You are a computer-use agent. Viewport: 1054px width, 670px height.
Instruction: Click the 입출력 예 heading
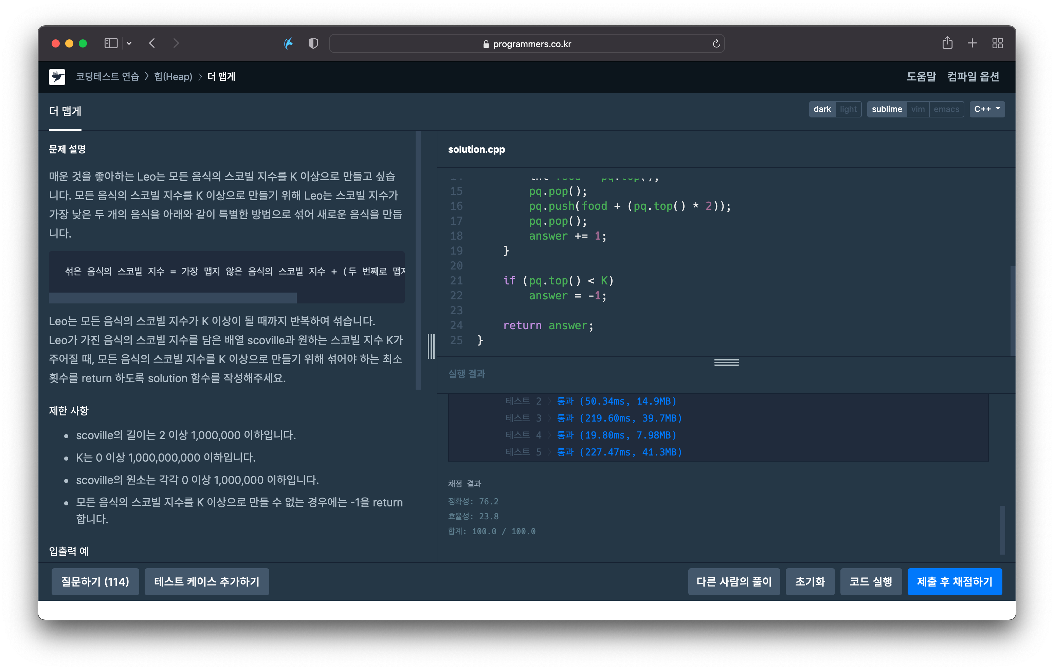[69, 551]
